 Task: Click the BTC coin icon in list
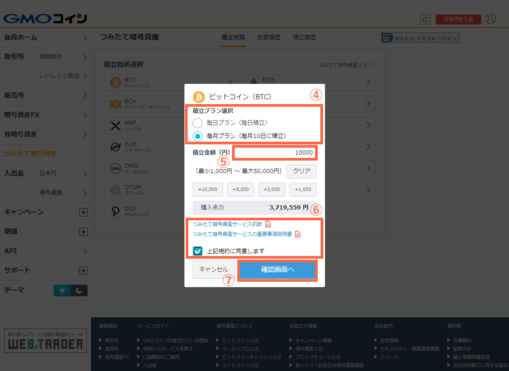(116, 83)
